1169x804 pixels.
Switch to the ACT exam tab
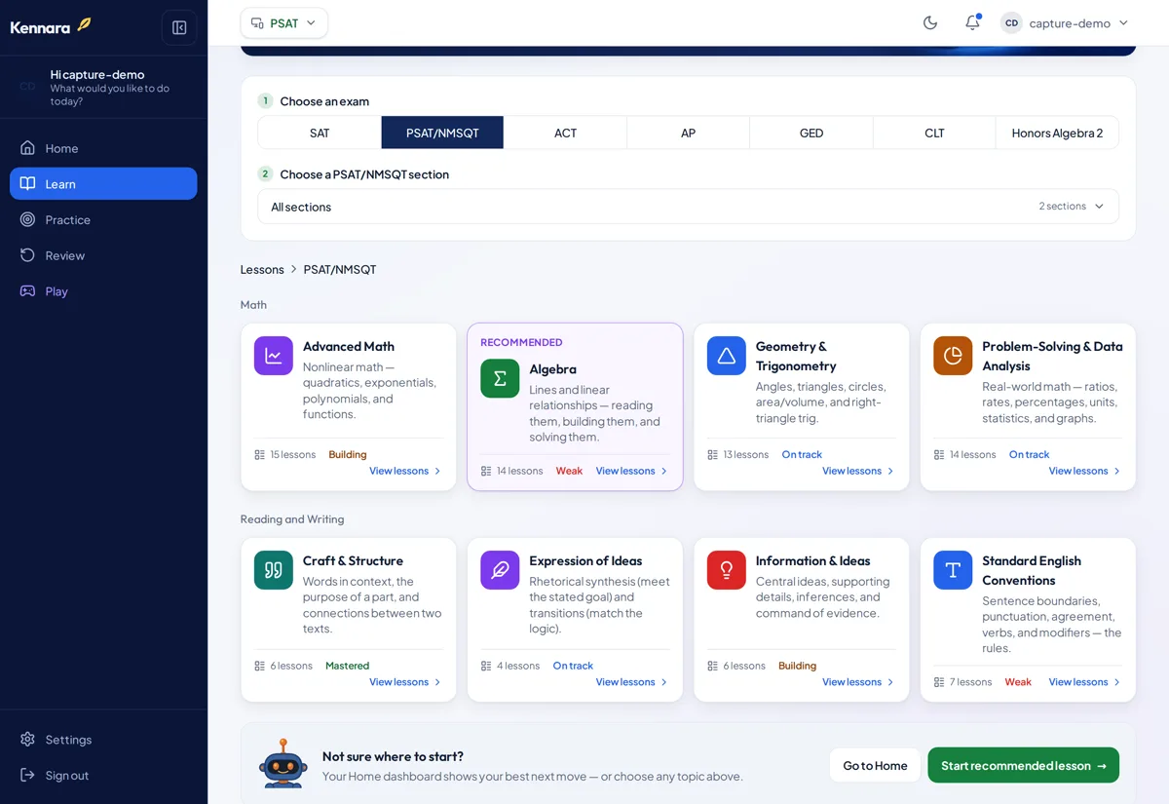pos(565,133)
